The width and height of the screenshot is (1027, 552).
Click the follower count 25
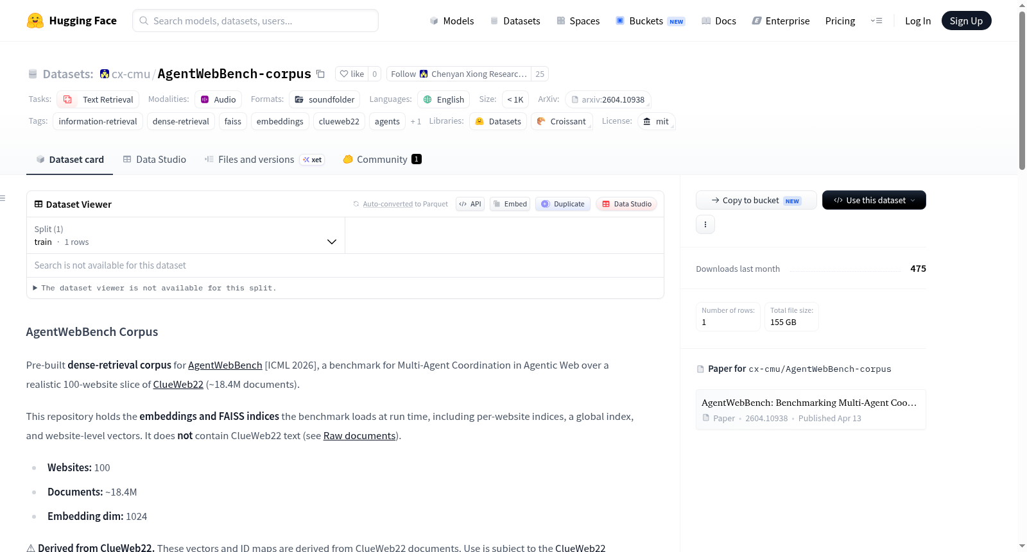click(x=540, y=74)
